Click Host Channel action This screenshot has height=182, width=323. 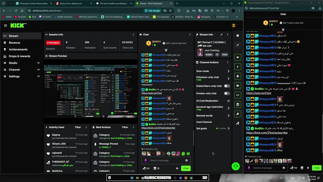tap(204, 122)
